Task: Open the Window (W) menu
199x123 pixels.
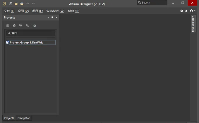Action: coord(55,11)
